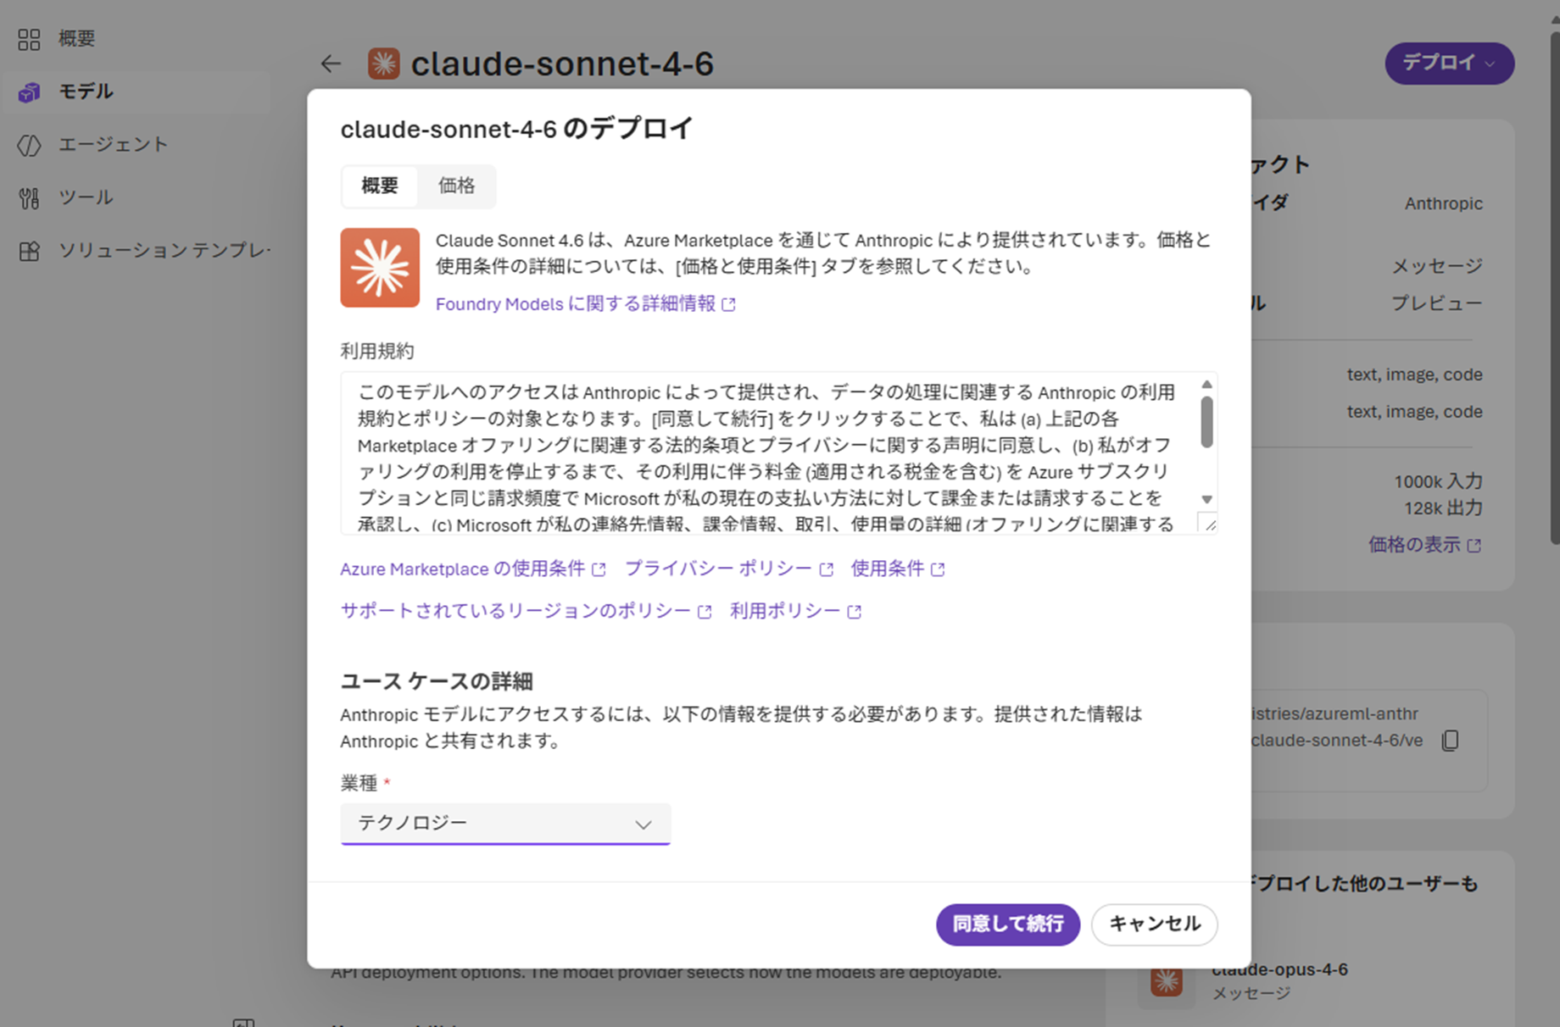Screen dimensions: 1560x1027
Task: Expand the 業種 テクノロジー dropdown
Action: pos(505,824)
